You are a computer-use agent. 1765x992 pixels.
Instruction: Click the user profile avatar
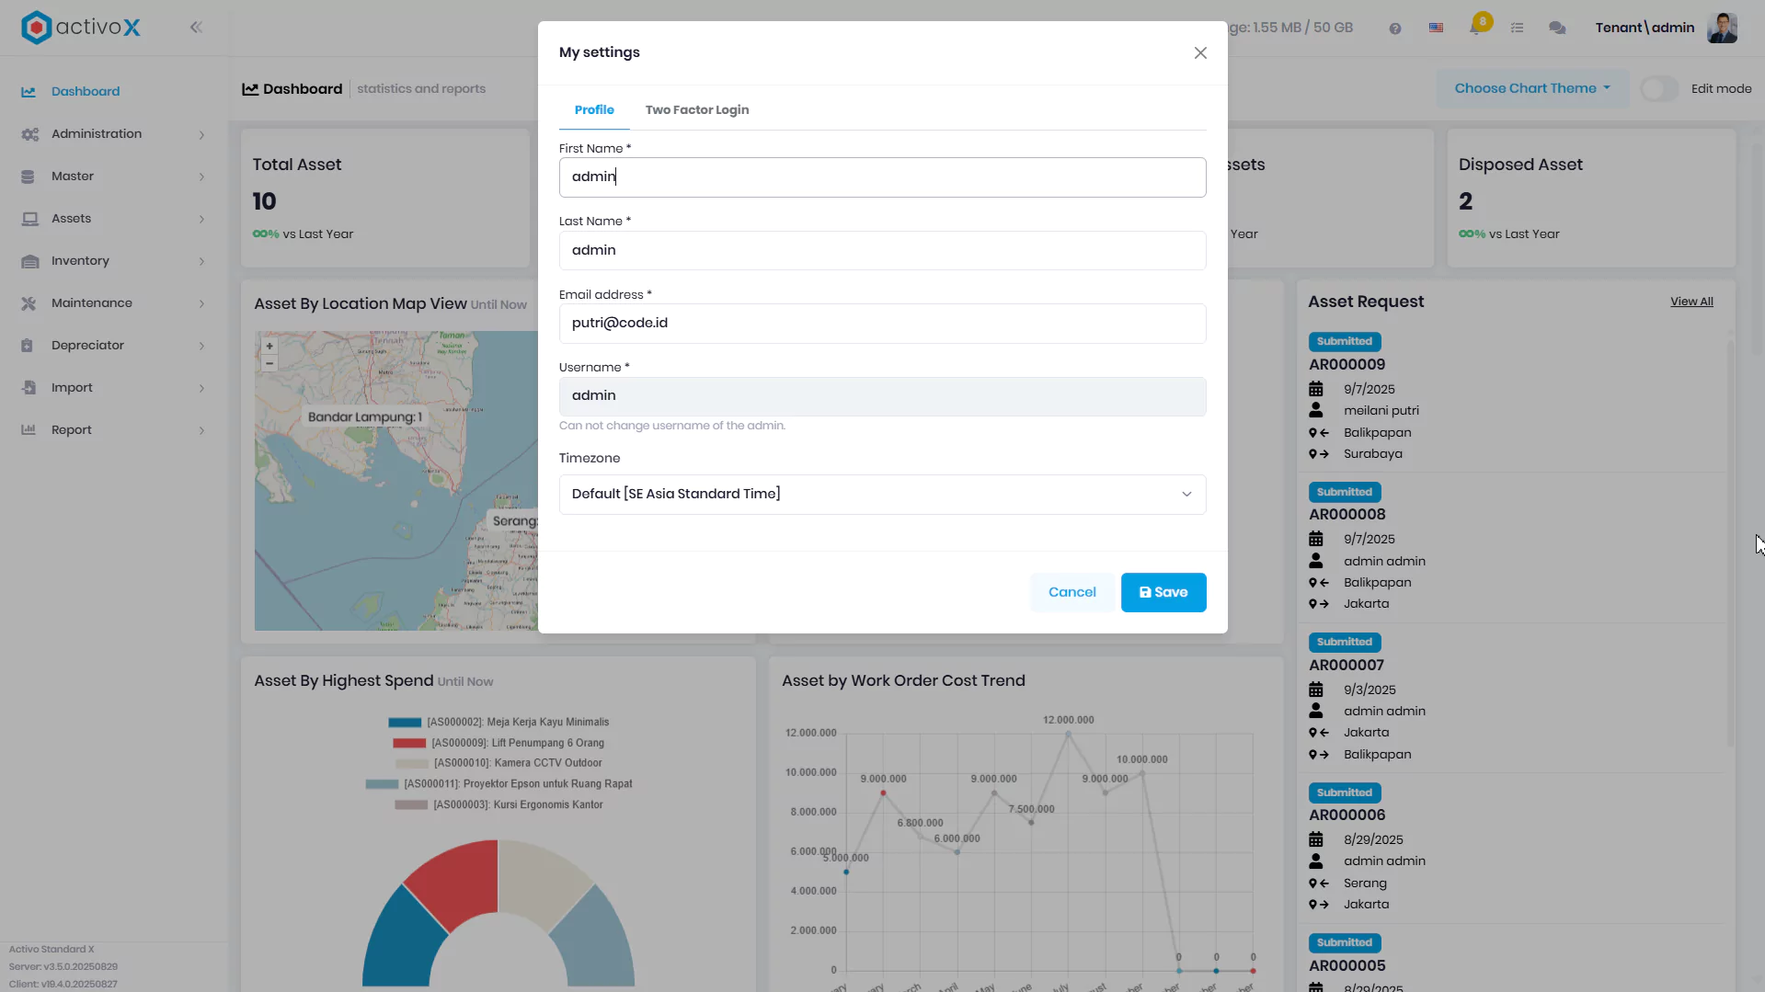pyautogui.click(x=1722, y=28)
